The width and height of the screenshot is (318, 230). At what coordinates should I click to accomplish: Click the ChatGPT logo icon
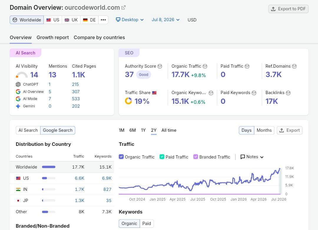pos(18,84)
